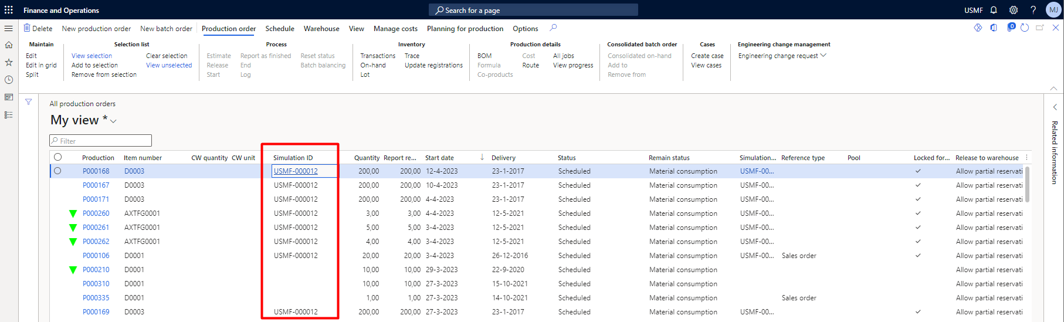Toggle Locked checkmark on P000261 row
The image size is (1064, 322).
tap(918, 228)
